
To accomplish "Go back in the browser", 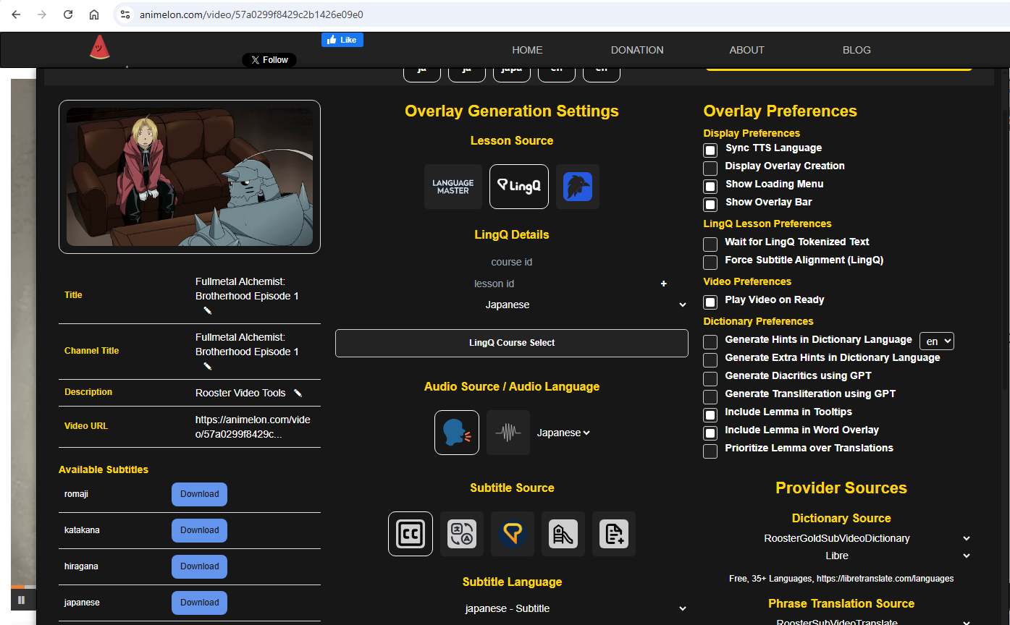I will click(16, 14).
